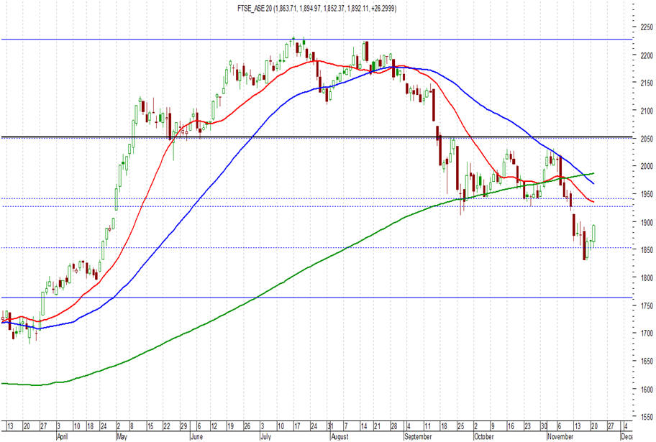Click the 30 date label near November
The width and height of the screenshot is (656, 442).
click(544, 426)
